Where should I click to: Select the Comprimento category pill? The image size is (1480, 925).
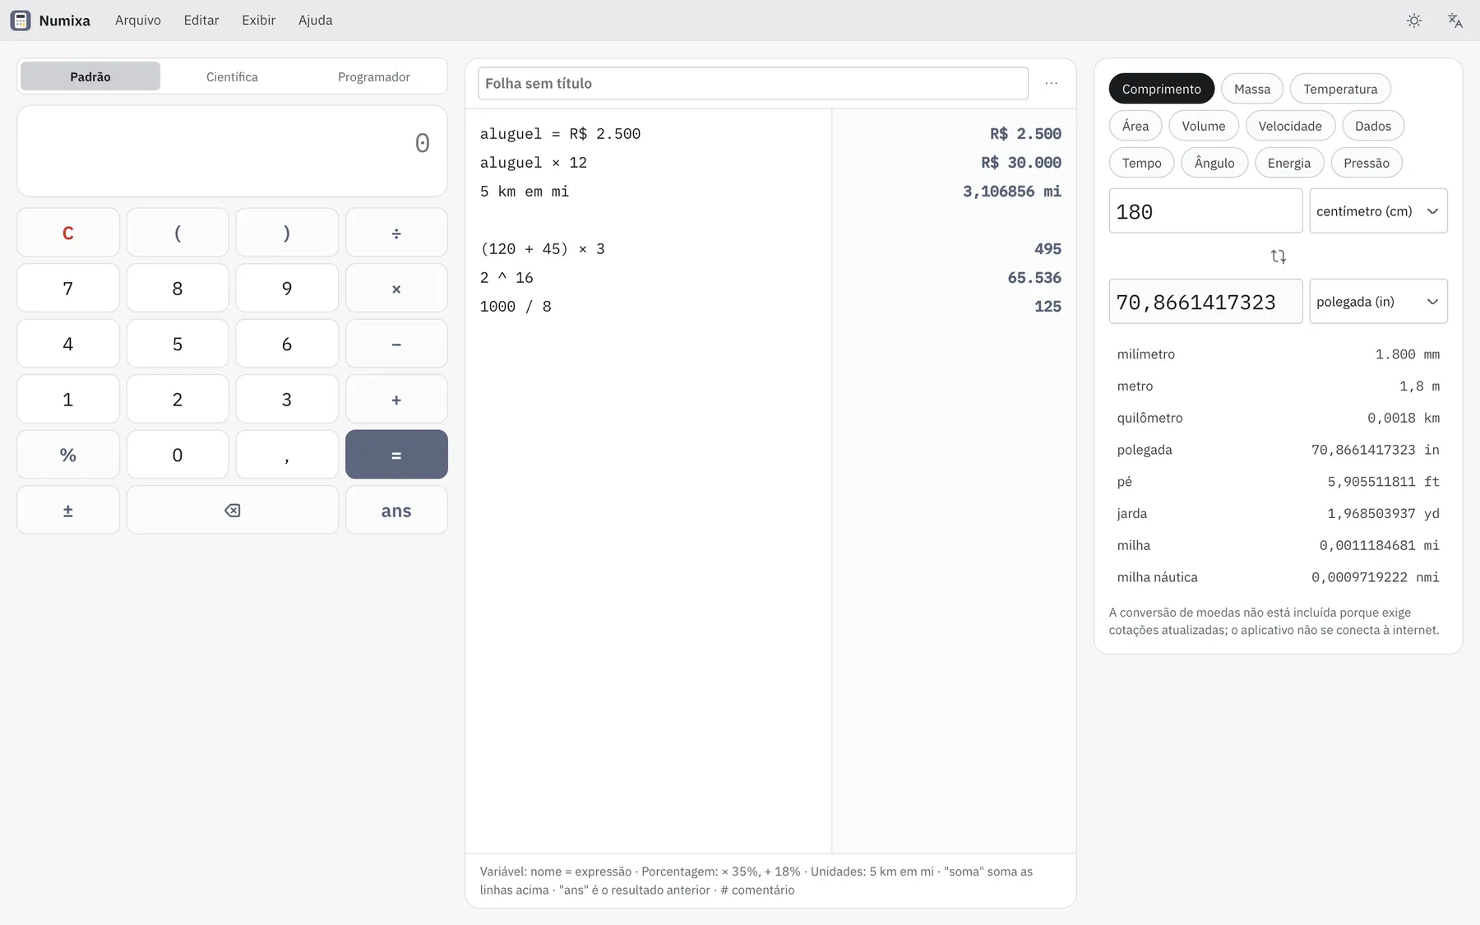pos(1161,89)
